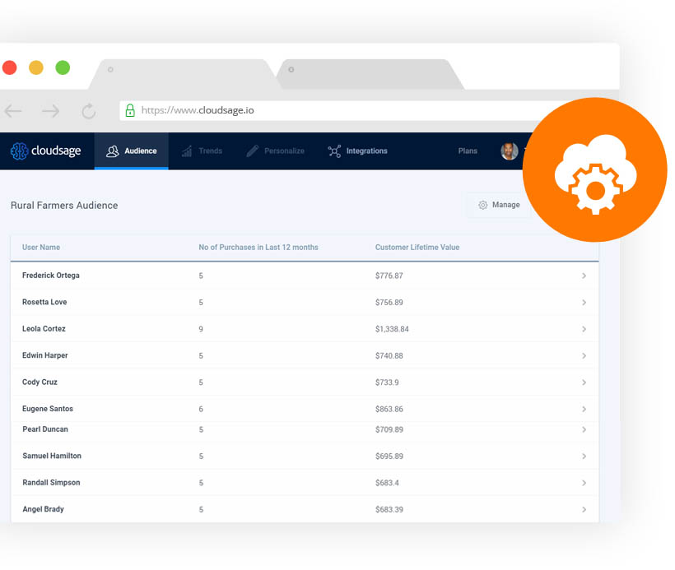Image resolution: width=675 pixels, height=570 pixels.
Task: Click the browser back arrow
Action: (13, 111)
